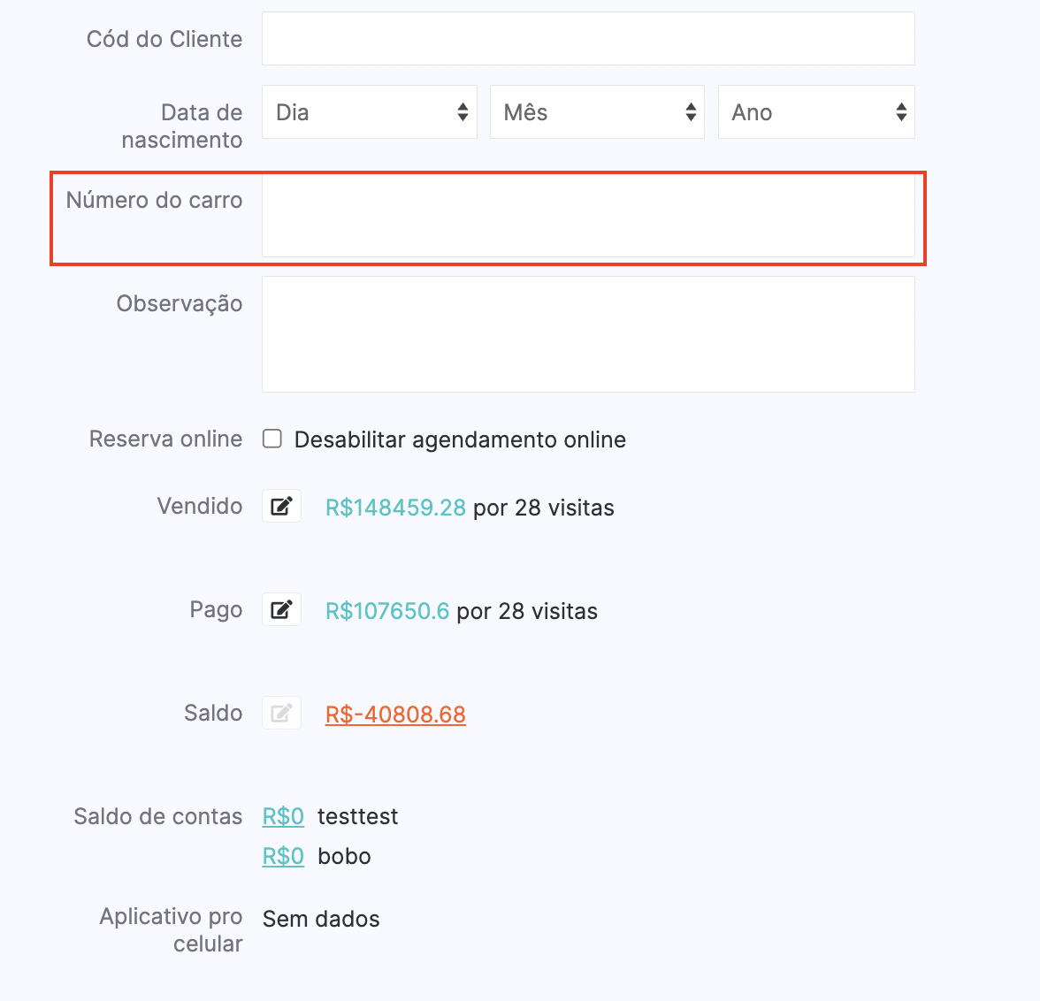Click inside the Observação text area
The image size is (1040, 1001).
pyautogui.click(x=588, y=334)
